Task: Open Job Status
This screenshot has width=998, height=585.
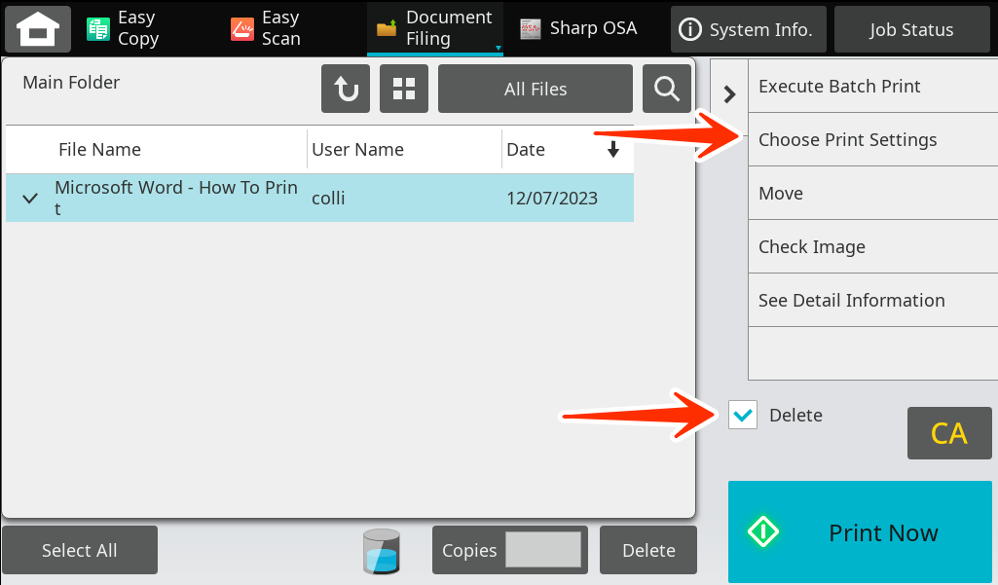Action: (911, 29)
